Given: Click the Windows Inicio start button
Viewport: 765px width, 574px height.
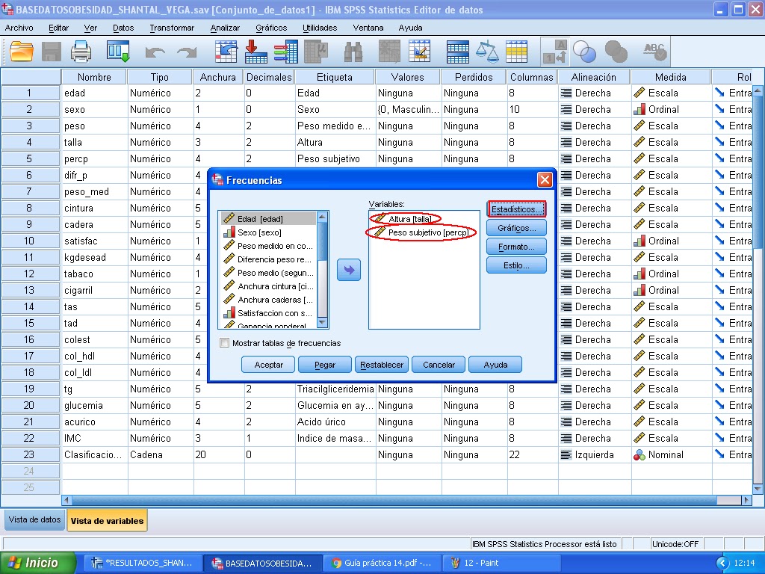Looking at the screenshot, I should tap(37, 563).
